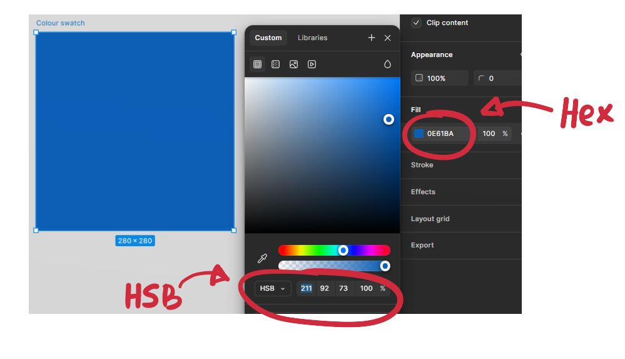The height and width of the screenshot is (359, 625).
Task: Click the Export section heading
Action: [422, 245]
